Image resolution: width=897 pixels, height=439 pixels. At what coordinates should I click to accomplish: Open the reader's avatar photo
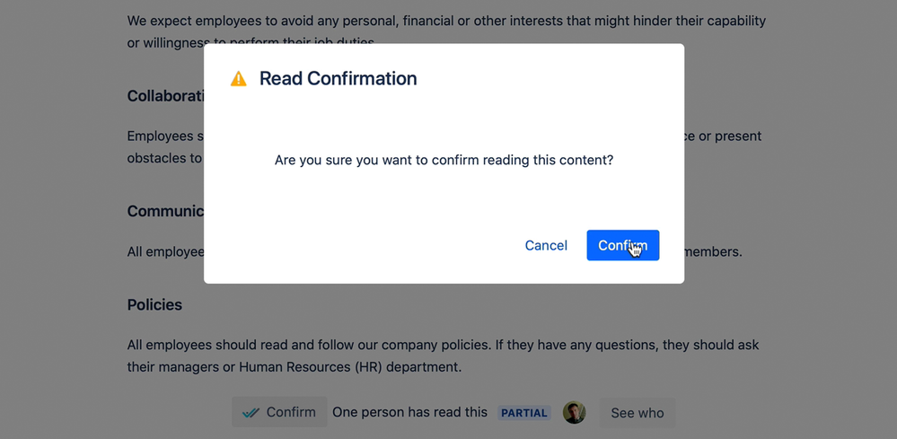[574, 412]
